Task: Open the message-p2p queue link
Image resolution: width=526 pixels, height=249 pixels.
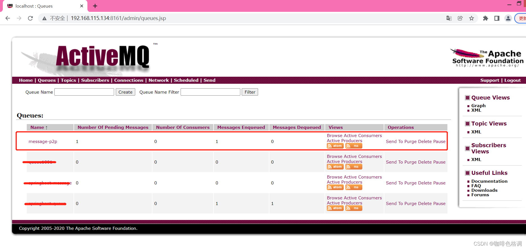Action: [43, 142]
